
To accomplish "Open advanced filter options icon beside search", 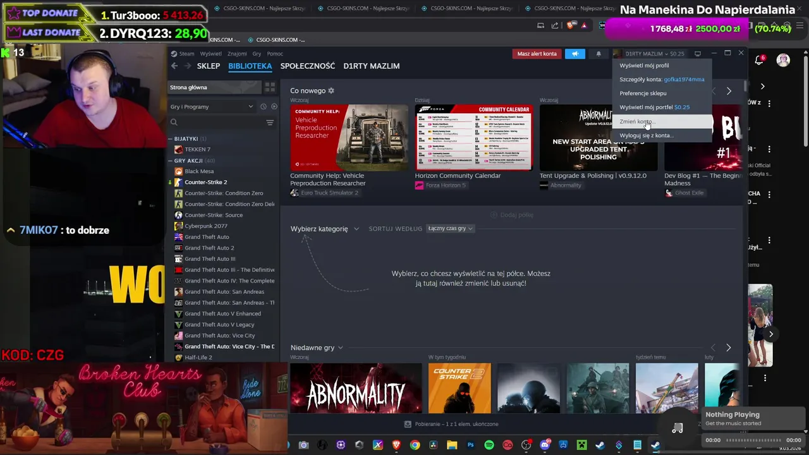I will pyautogui.click(x=270, y=123).
